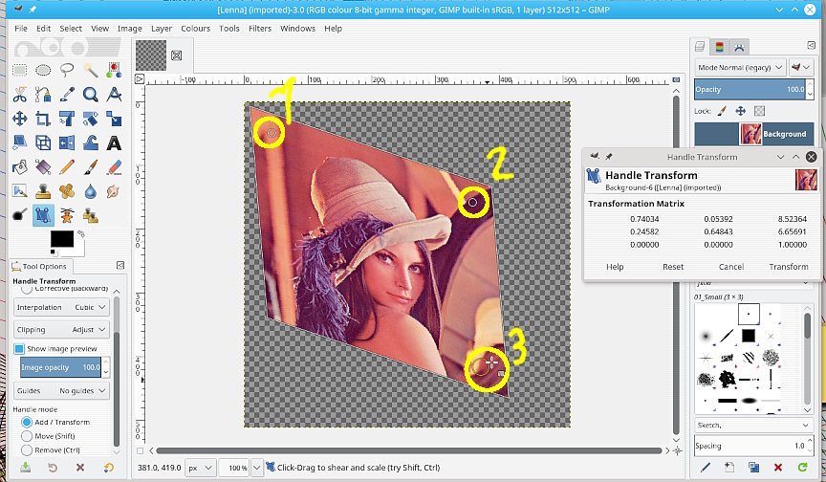Image resolution: width=826 pixels, height=482 pixels.
Task: Select the Move tool
Action: [x=19, y=119]
